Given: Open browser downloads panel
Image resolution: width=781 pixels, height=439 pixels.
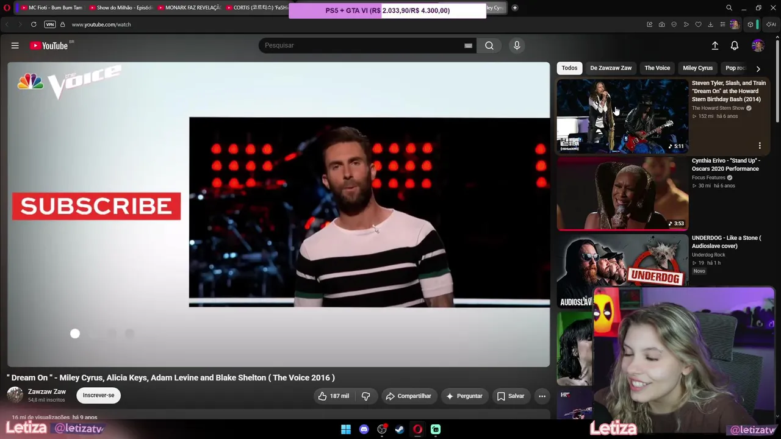Looking at the screenshot, I should pos(711,24).
